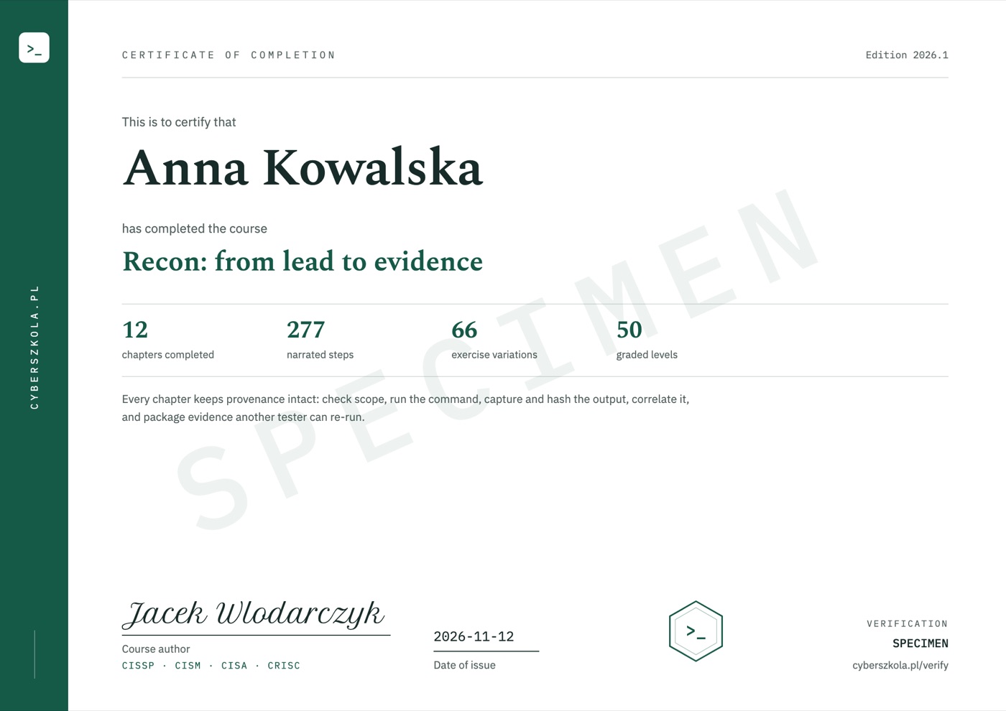Open the cyberszkola.pl/verify link
Image resolution: width=1006 pixels, height=711 pixels.
pos(900,665)
